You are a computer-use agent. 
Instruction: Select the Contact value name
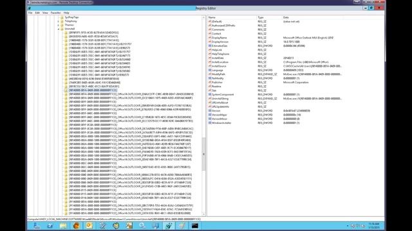pyautogui.click(x=216, y=34)
